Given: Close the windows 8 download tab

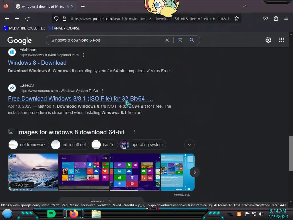Looking at the screenshot, I should pyautogui.click(x=72, y=6).
